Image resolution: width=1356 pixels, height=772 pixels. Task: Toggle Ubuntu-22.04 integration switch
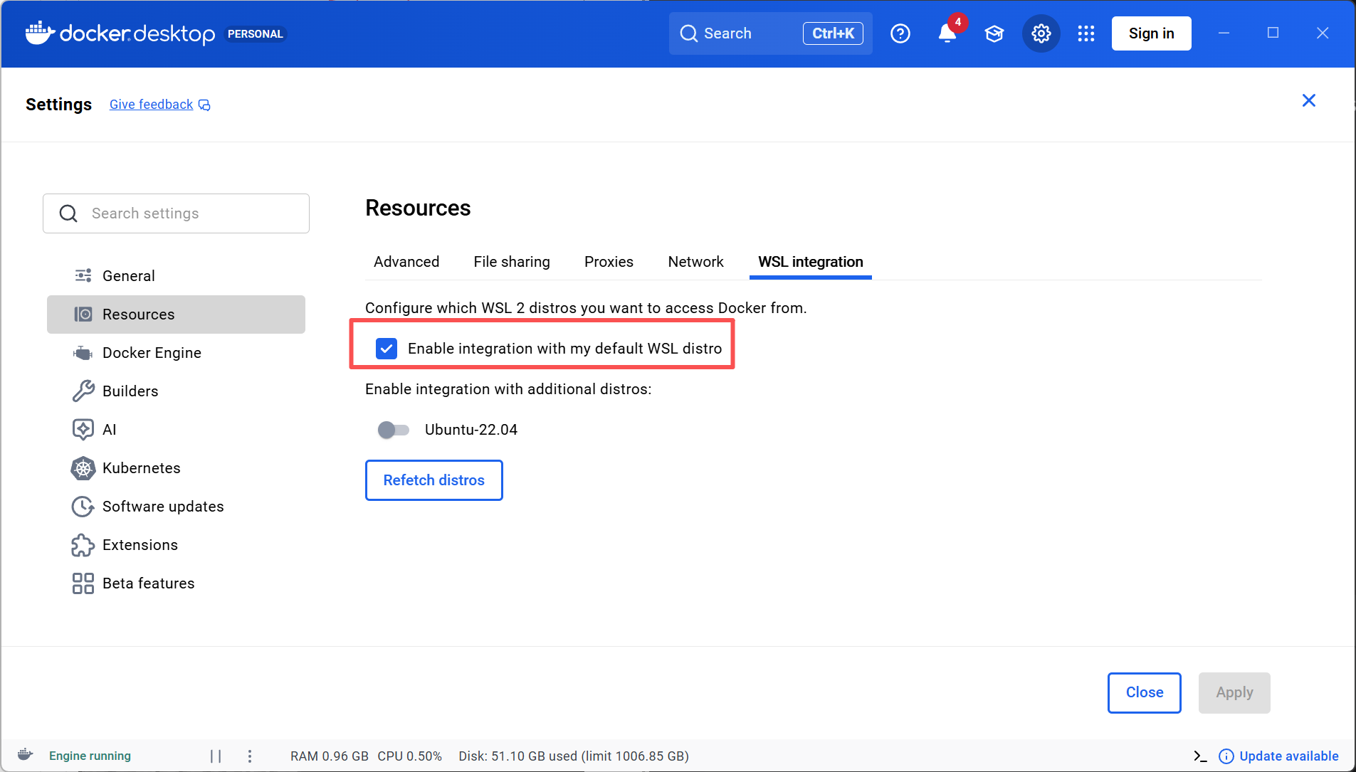(394, 430)
